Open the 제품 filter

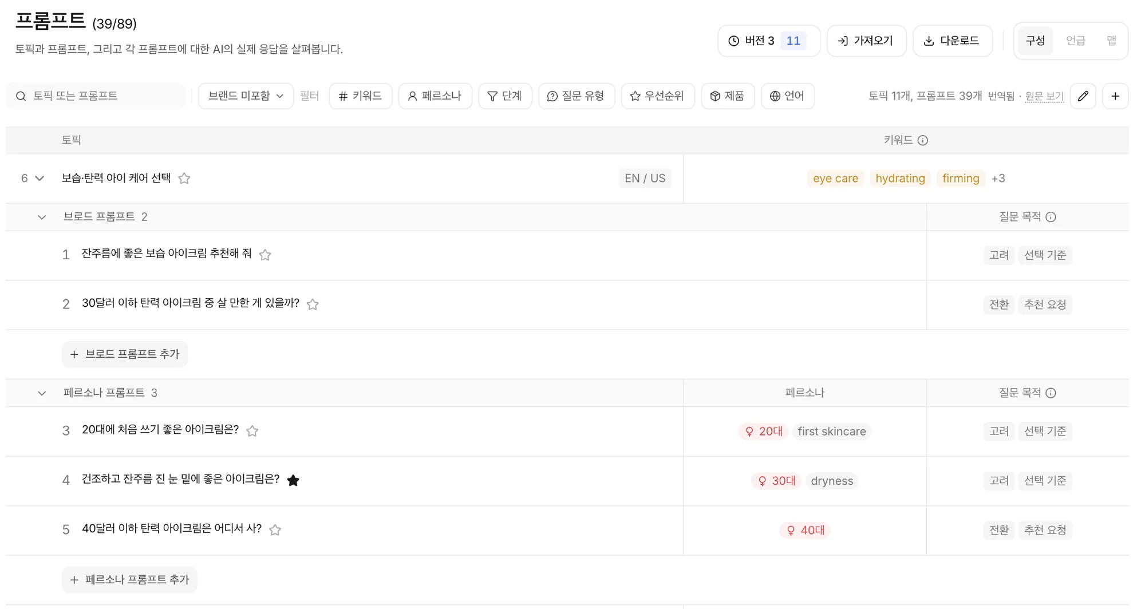click(728, 96)
